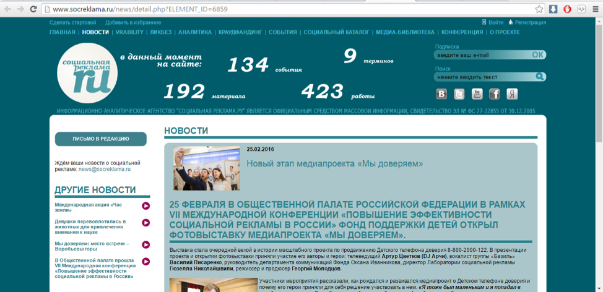Click the browser forward arrow
The height and width of the screenshot is (292, 603).
coord(20,9)
